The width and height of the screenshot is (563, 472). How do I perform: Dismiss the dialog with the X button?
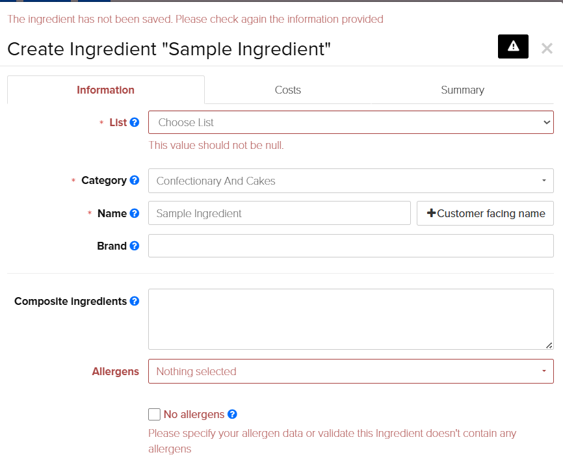point(547,47)
